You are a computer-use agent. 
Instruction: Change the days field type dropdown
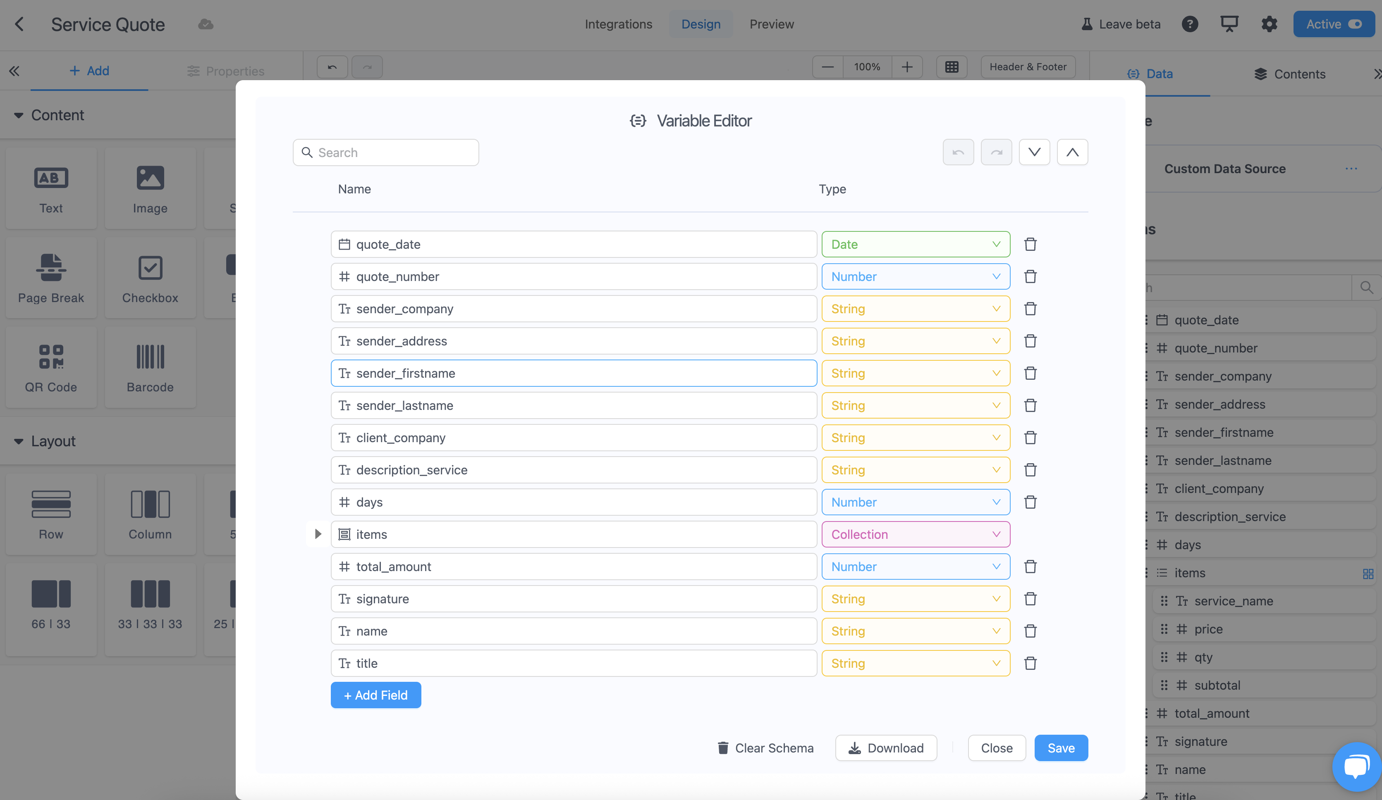pyautogui.click(x=915, y=502)
